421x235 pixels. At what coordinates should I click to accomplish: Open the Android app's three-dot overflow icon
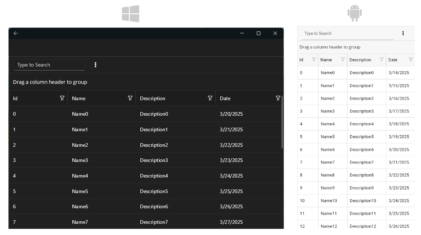point(403,33)
